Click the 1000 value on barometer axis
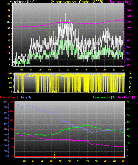The height and width of the screenshot is (165, 138). pos(129,34)
